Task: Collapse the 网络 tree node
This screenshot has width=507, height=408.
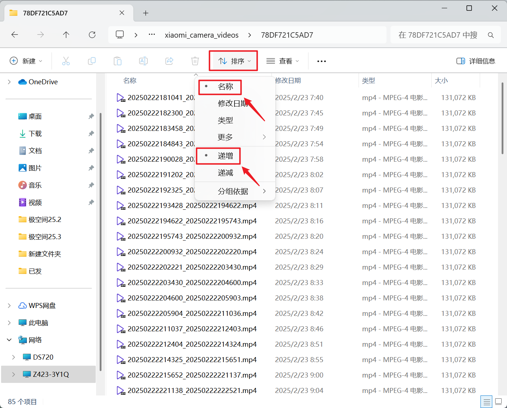Action: 9,340
